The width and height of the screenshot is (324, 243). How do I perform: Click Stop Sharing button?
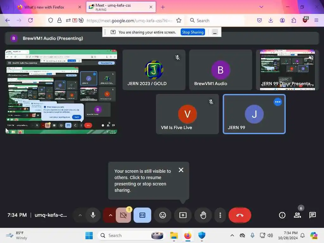pyautogui.click(x=193, y=32)
